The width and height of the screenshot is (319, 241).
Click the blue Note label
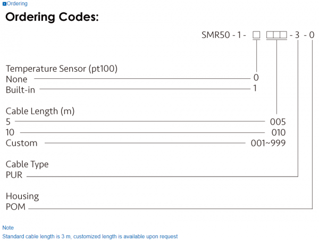point(8,228)
